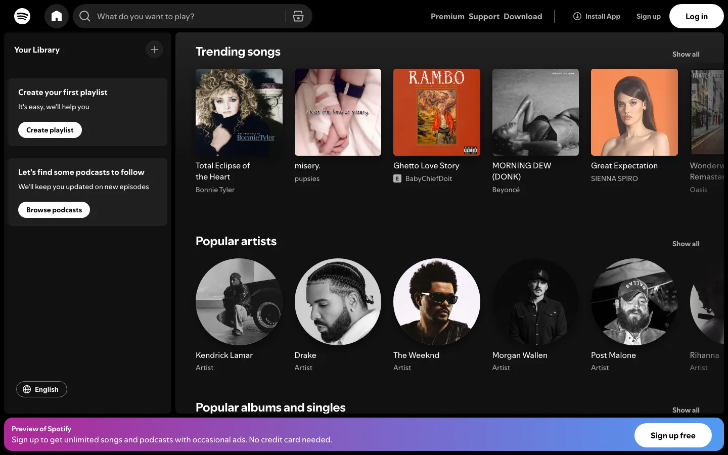This screenshot has width=728, height=455.
Task: Open Premium link in top bar
Action: pyautogui.click(x=447, y=16)
